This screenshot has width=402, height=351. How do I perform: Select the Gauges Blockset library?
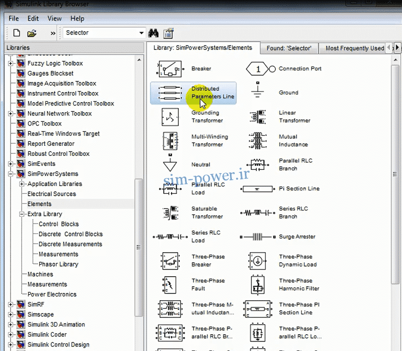click(x=50, y=74)
